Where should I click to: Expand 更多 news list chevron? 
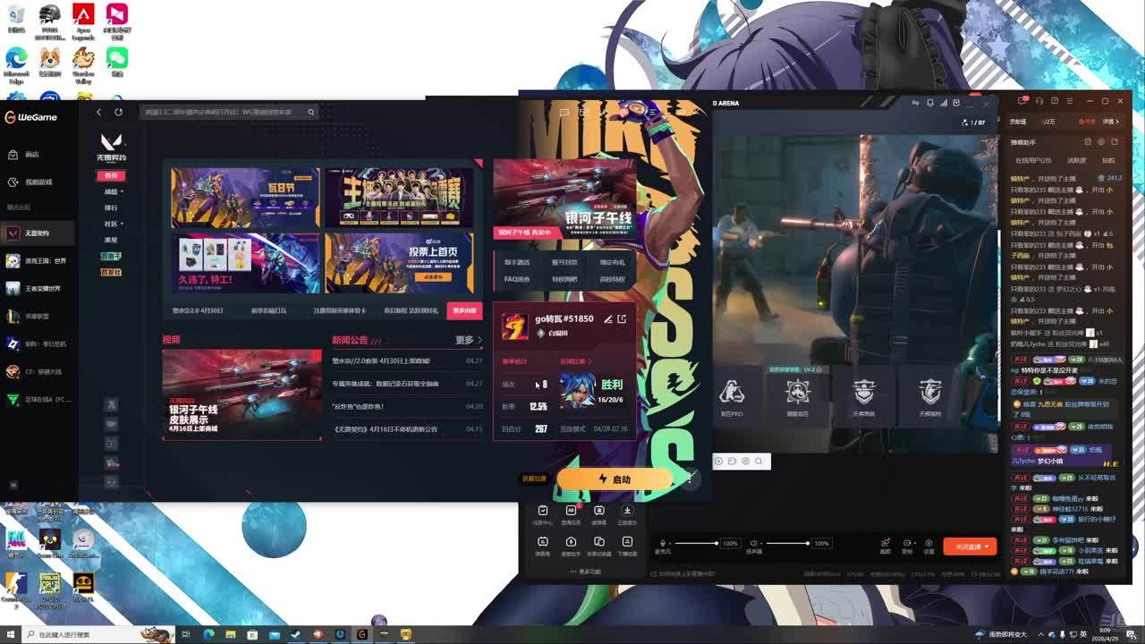pyautogui.click(x=479, y=340)
